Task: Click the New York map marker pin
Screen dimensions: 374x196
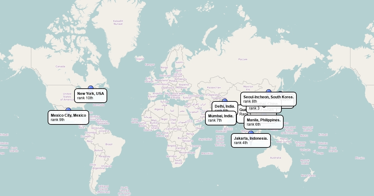Action: pos(91,88)
